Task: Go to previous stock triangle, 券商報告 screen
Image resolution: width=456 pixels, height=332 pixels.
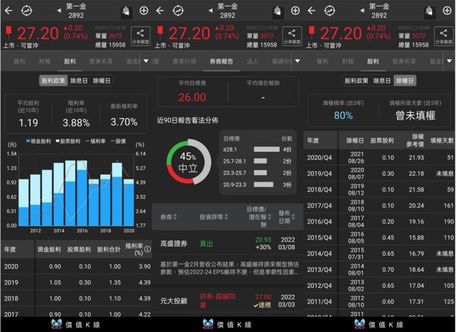Action: click(210, 11)
